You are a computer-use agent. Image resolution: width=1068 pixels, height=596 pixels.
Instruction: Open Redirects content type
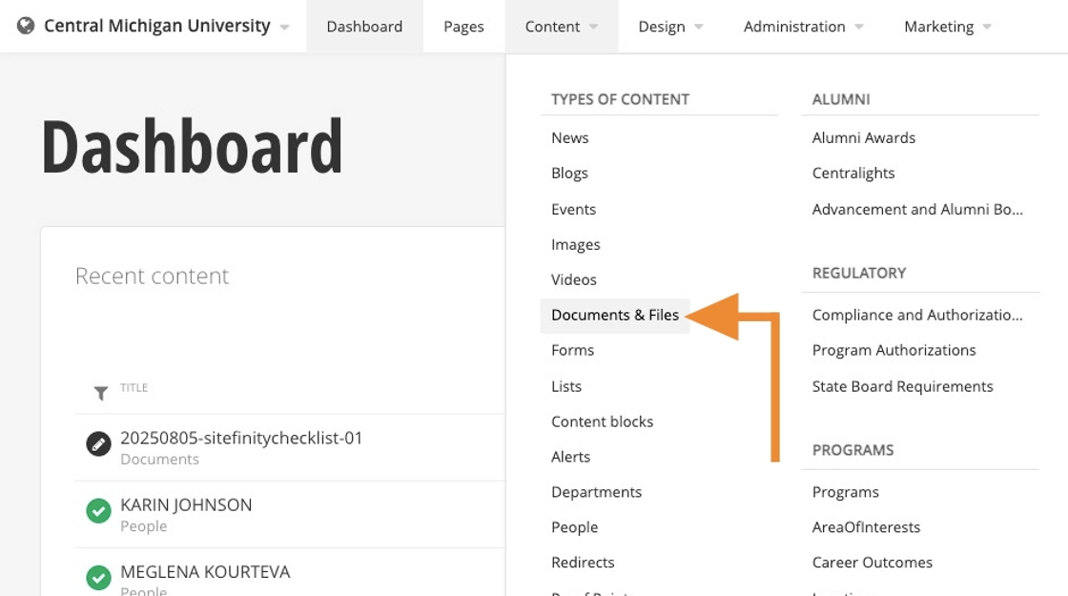[x=583, y=563]
